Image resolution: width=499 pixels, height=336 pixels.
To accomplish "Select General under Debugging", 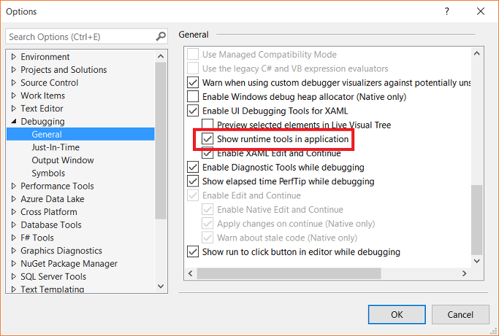I will [80, 134].
